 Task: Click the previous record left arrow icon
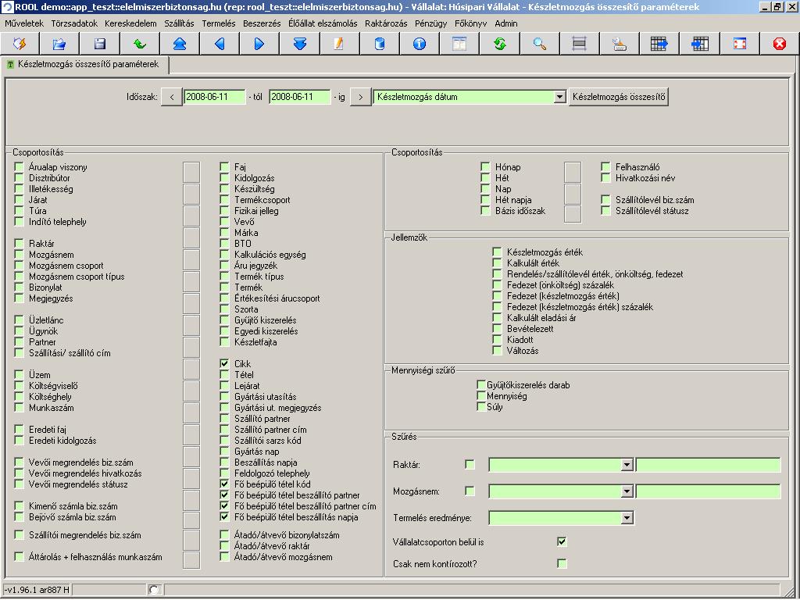[220, 44]
